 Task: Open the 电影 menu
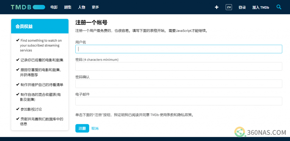(x=54, y=7)
